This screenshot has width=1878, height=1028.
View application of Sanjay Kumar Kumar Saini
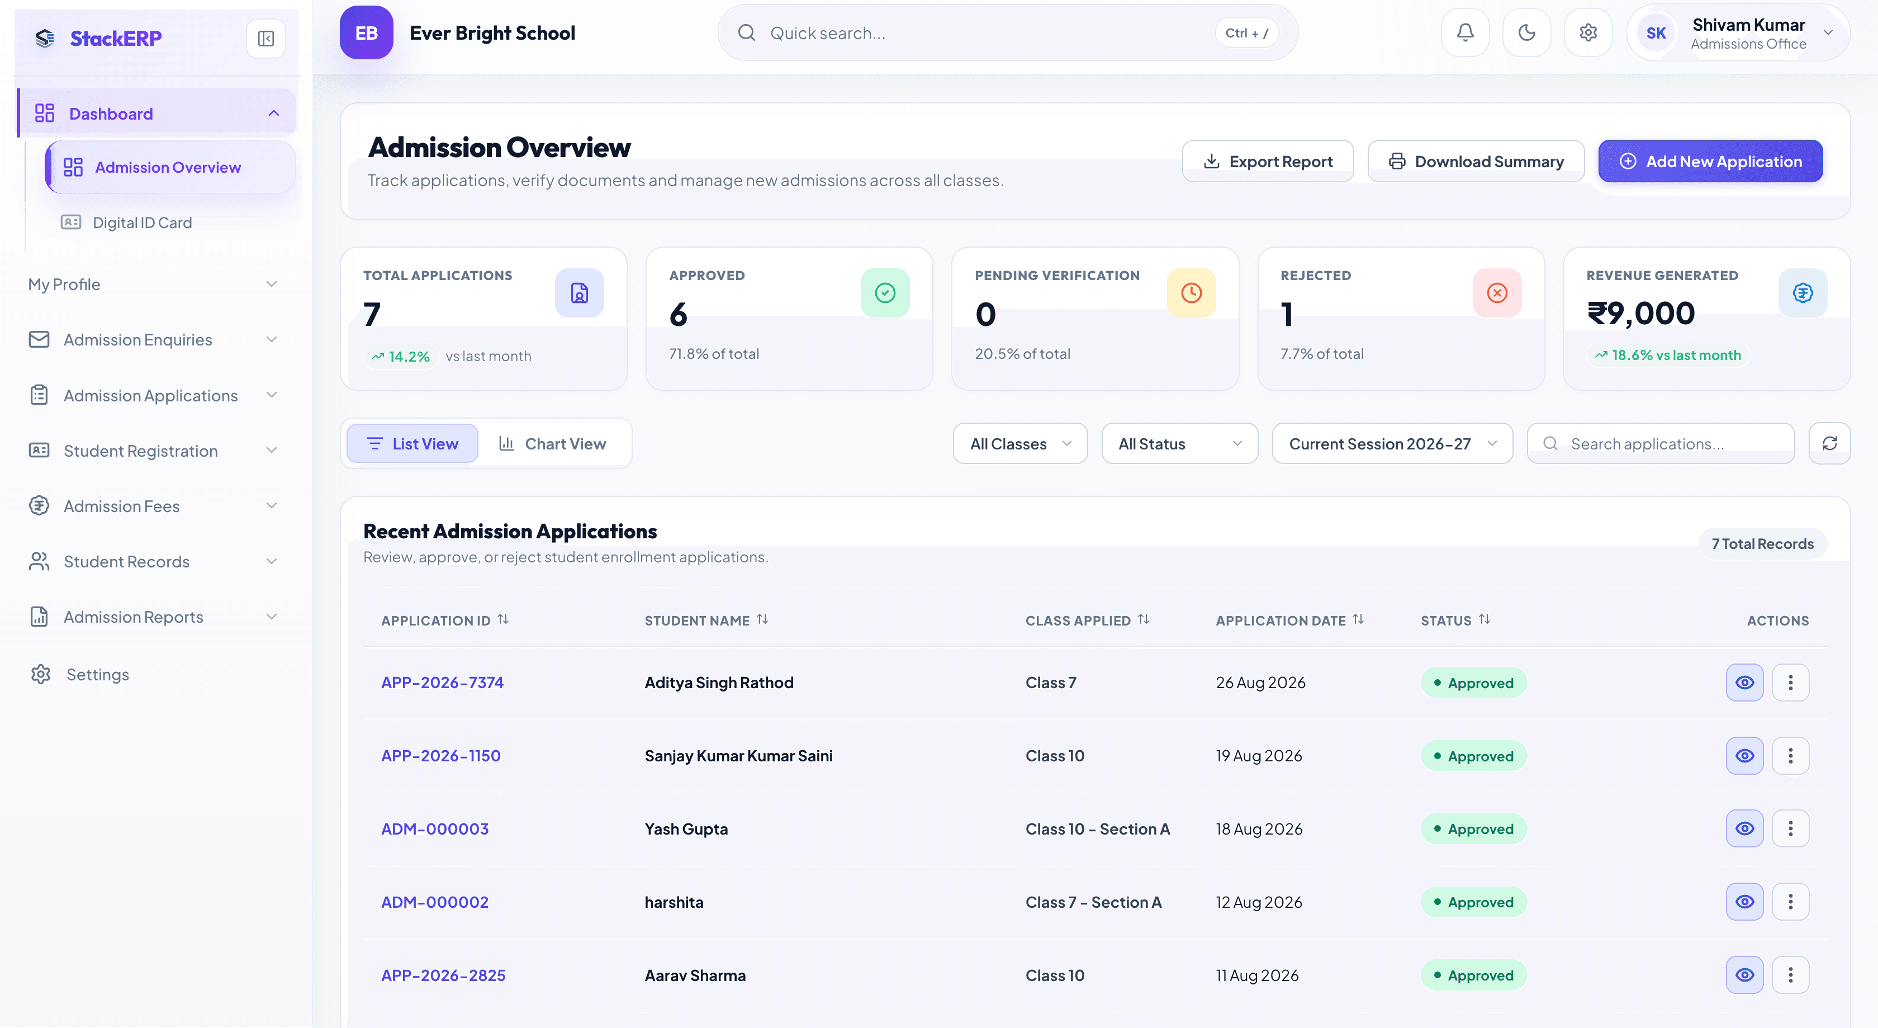coord(1744,755)
